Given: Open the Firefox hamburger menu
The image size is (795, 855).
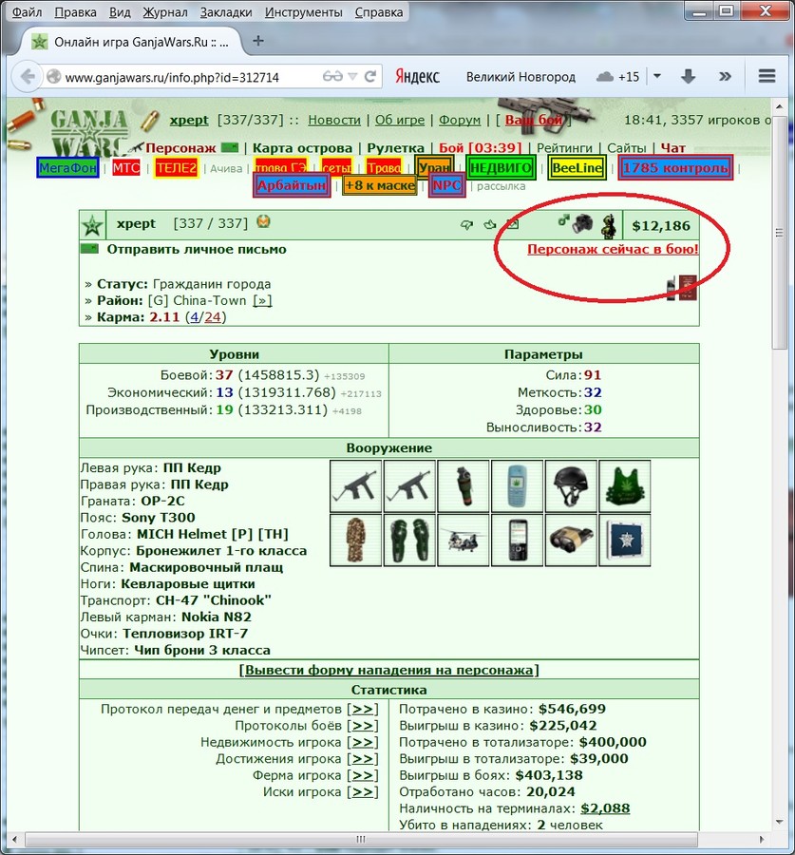Looking at the screenshot, I should (x=767, y=76).
